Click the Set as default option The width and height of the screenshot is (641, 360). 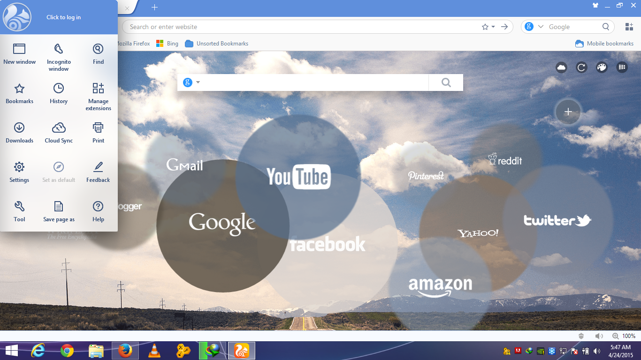tap(59, 172)
